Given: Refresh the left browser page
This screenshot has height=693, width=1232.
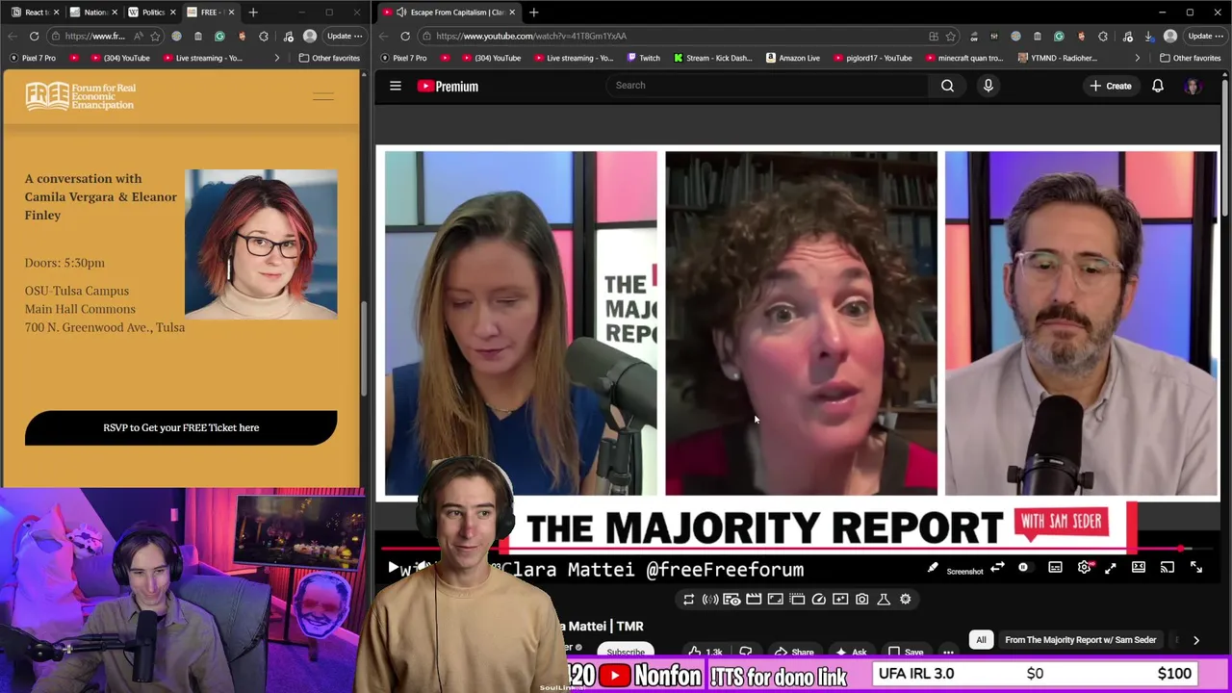Looking at the screenshot, I should point(34,37).
